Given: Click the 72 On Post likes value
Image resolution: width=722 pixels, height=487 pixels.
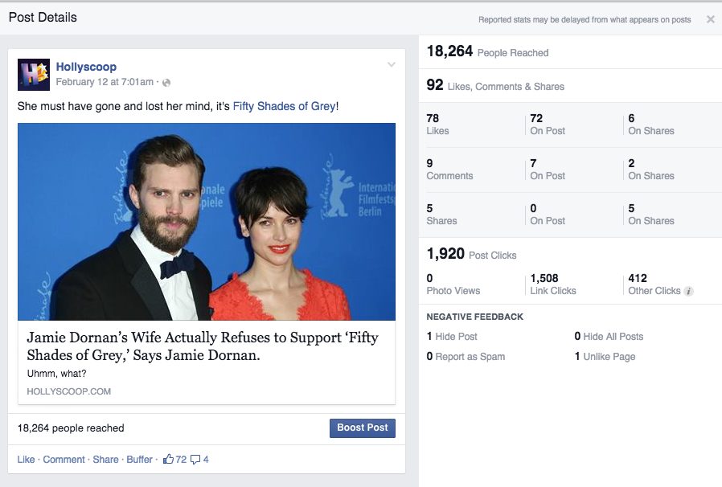Looking at the screenshot, I should pyautogui.click(x=548, y=125).
